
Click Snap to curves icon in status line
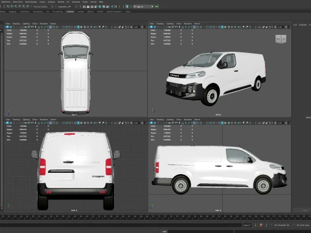click(x=12, y=6)
